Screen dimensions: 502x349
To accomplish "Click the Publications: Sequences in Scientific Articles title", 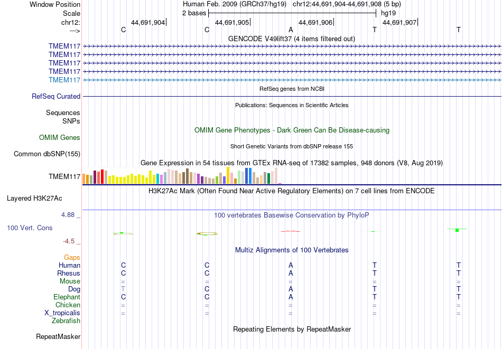I will pyautogui.click(x=292, y=105).
